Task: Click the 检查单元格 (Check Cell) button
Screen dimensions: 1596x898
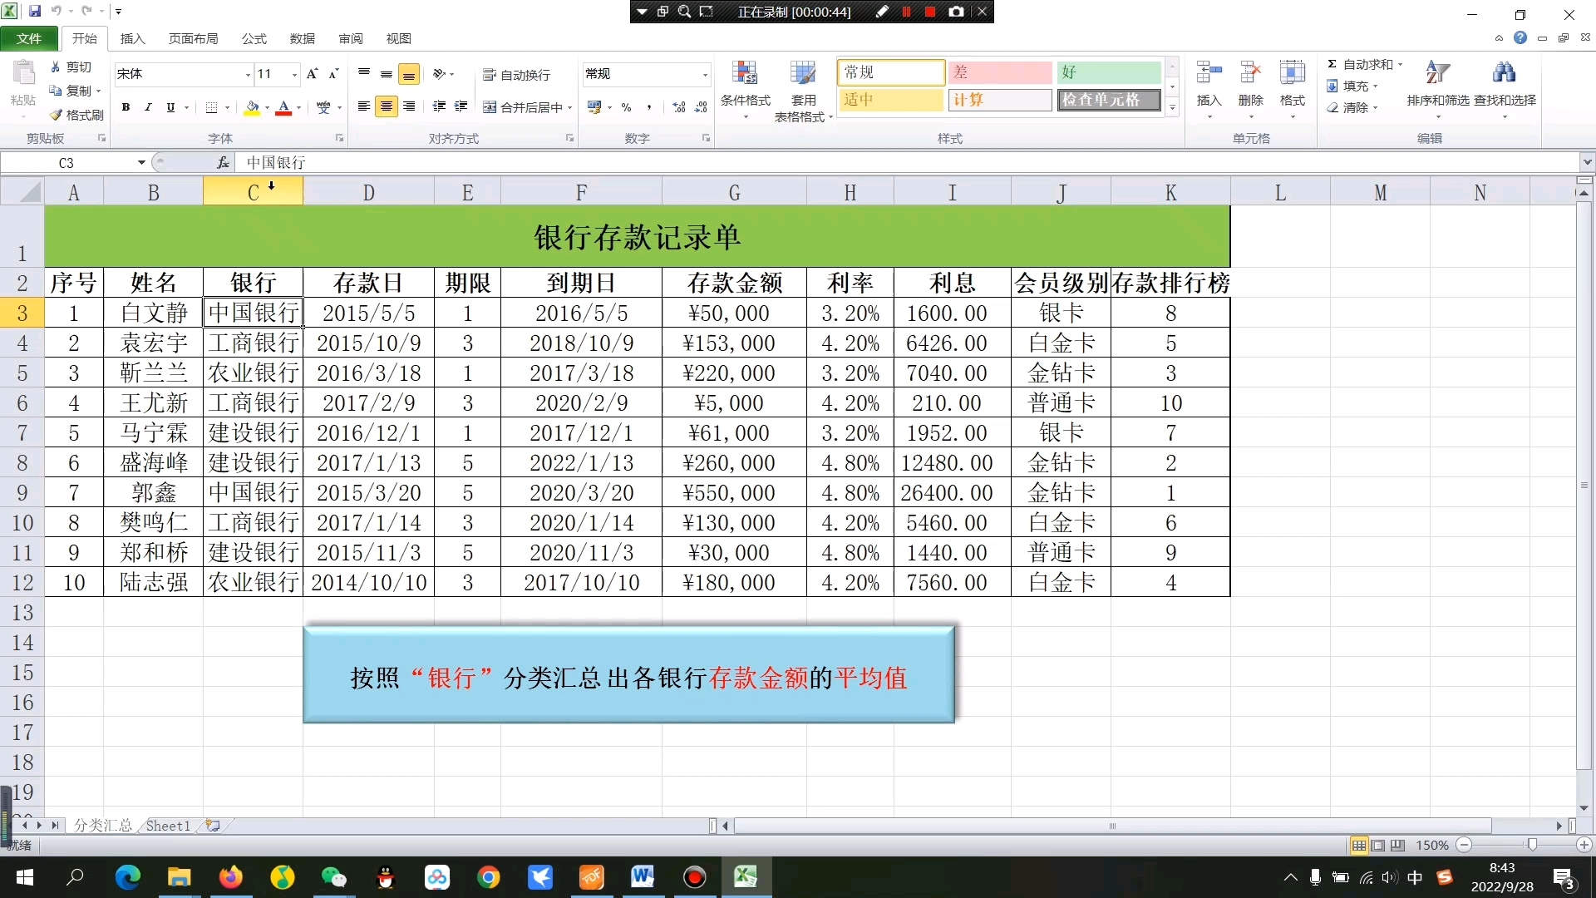Action: click(x=1106, y=100)
